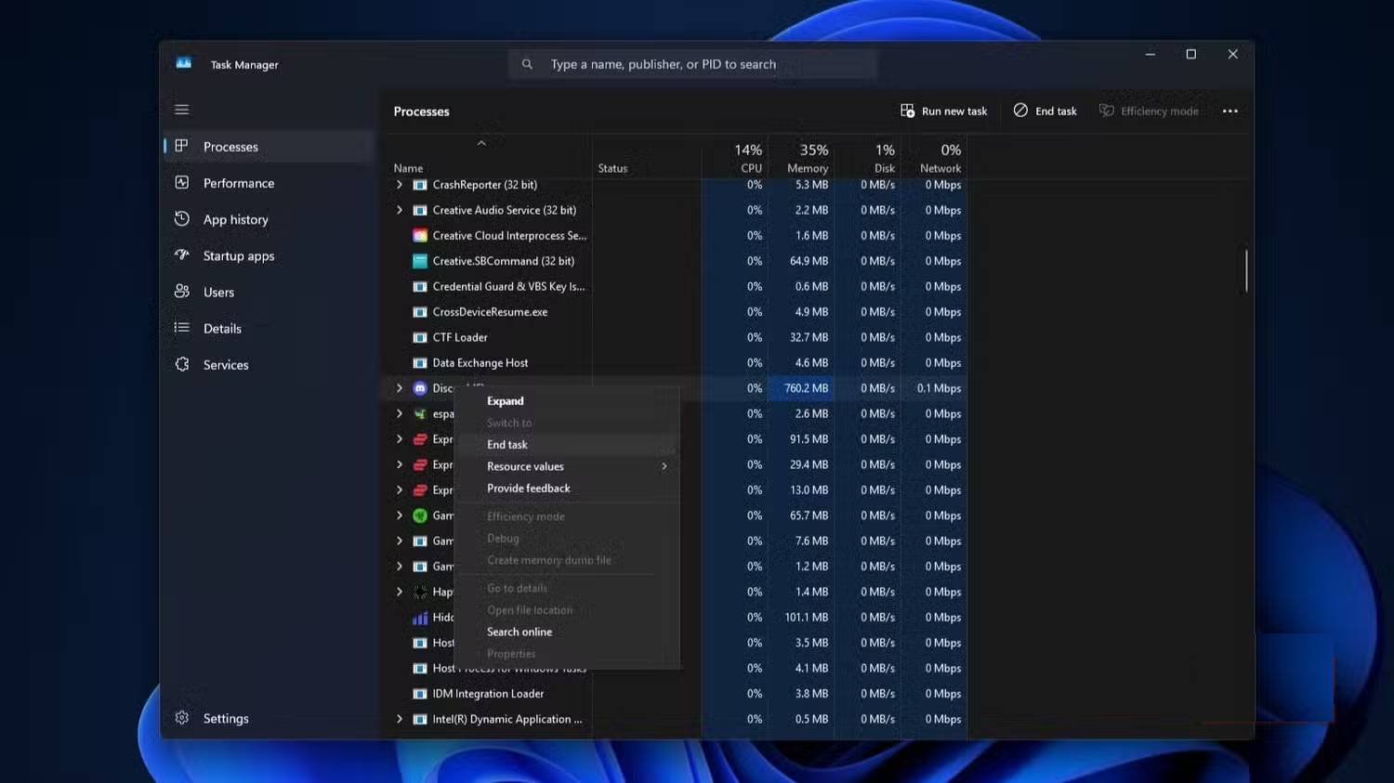Viewport: 1394px width, 783px height.
Task: Click the App history clock icon
Action: 182,219
